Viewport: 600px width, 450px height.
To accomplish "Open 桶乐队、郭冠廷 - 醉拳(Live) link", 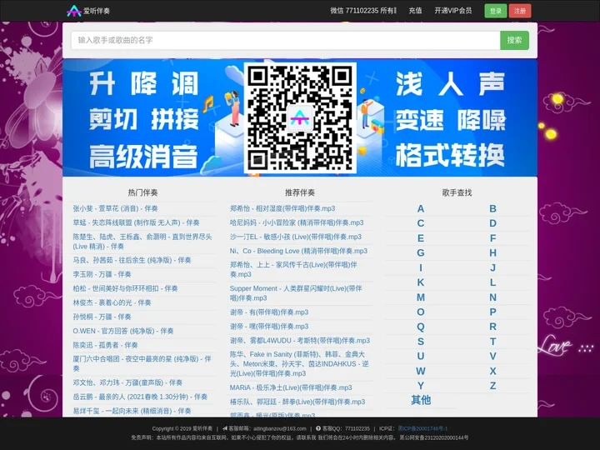I will (x=297, y=402).
